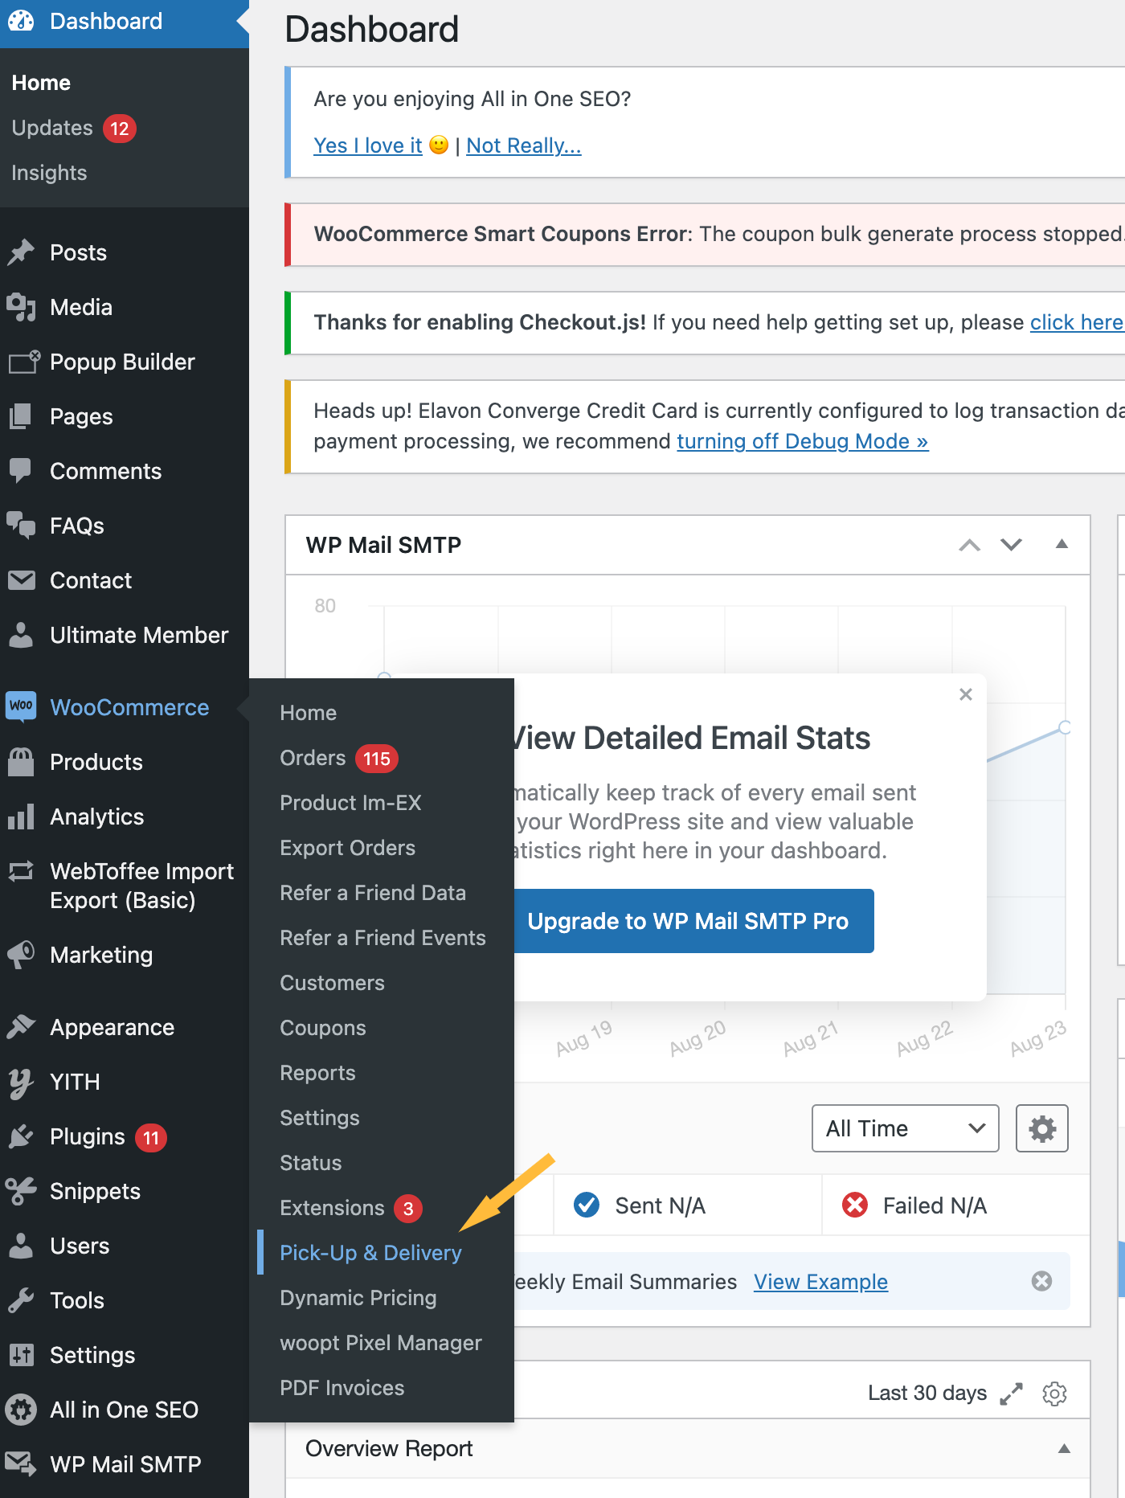Collapse the Overview Report section
1125x1498 pixels.
click(x=1064, y=1448)
